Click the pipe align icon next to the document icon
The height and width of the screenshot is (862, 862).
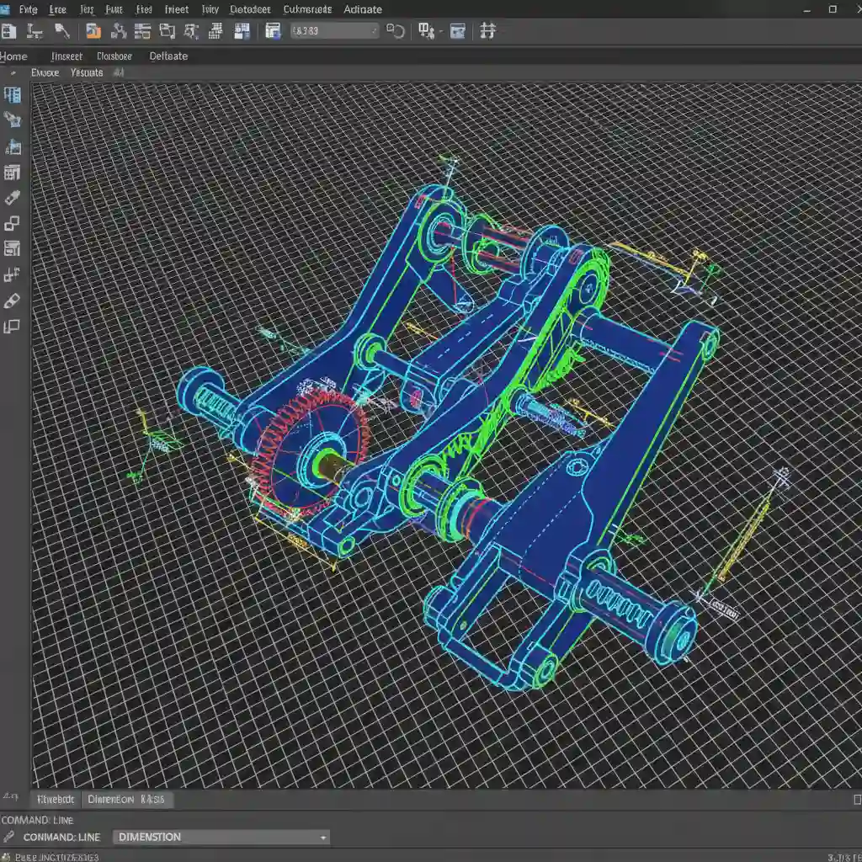(35, 31)
